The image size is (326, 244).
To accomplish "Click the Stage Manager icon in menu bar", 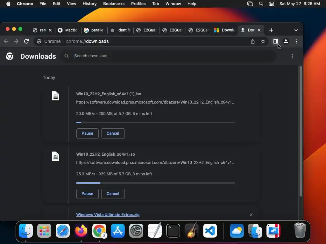I will coord(250,4).
